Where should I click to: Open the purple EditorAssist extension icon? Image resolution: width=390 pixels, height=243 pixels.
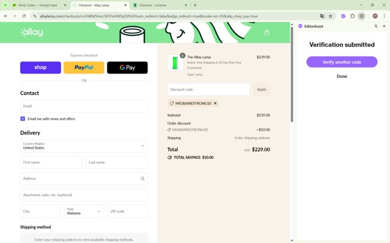(343, 16)
